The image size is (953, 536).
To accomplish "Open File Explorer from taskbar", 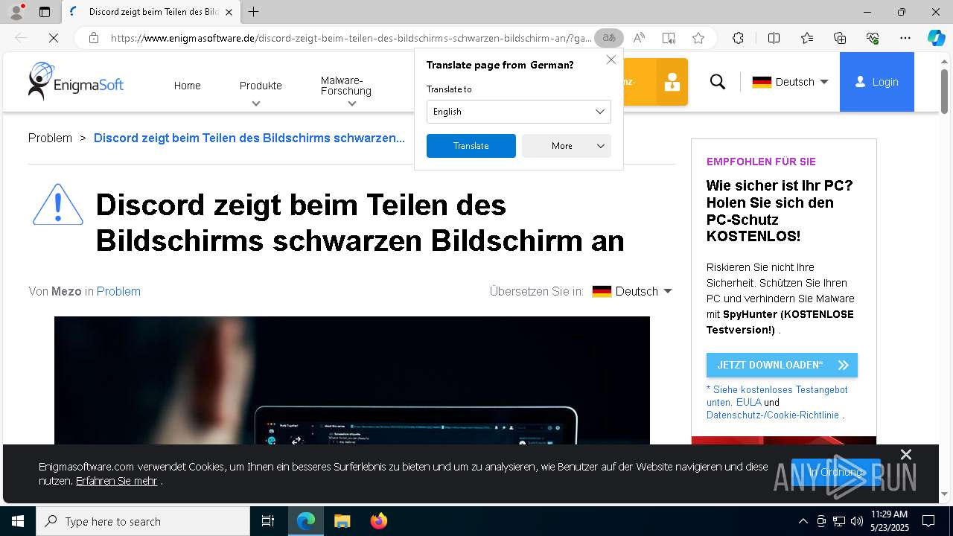I will coord(342,521).
